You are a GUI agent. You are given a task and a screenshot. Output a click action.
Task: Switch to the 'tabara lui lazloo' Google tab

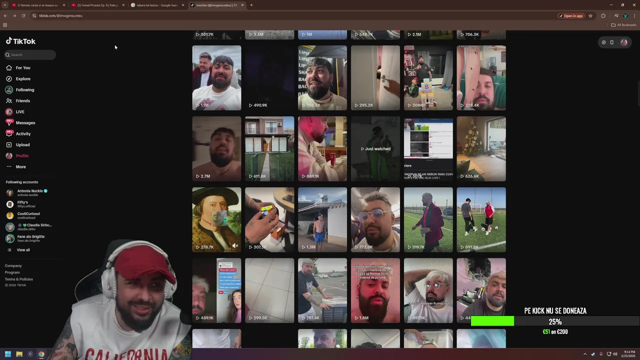coord(157,5)
